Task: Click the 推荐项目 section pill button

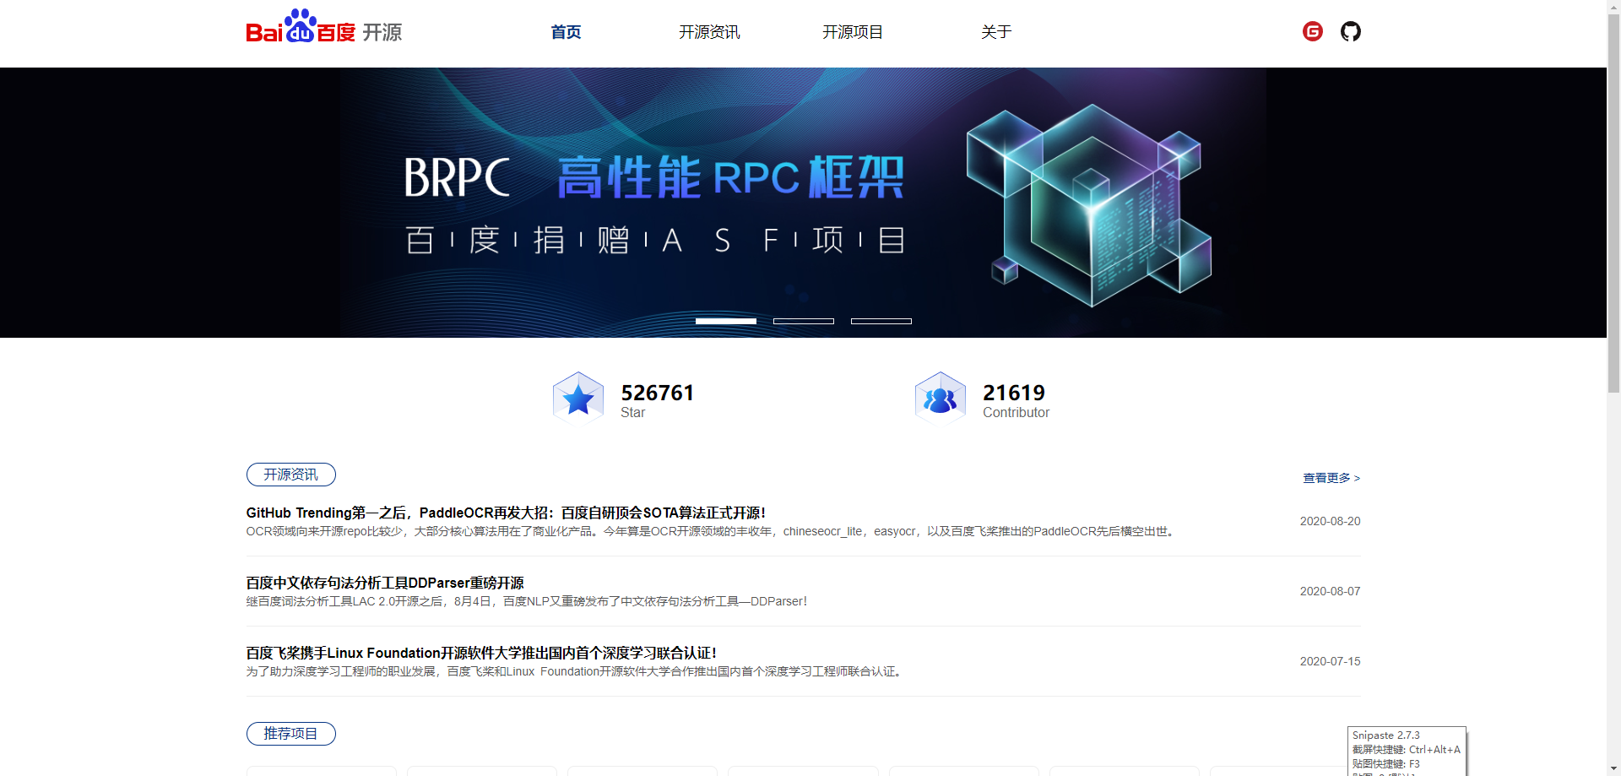Action: tap(291, 734)
